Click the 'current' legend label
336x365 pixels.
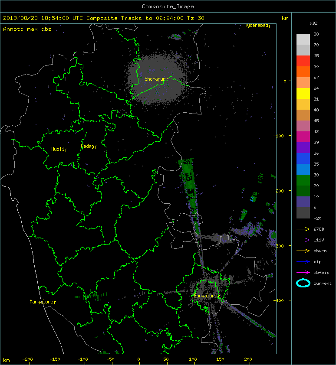pos(323,284)
